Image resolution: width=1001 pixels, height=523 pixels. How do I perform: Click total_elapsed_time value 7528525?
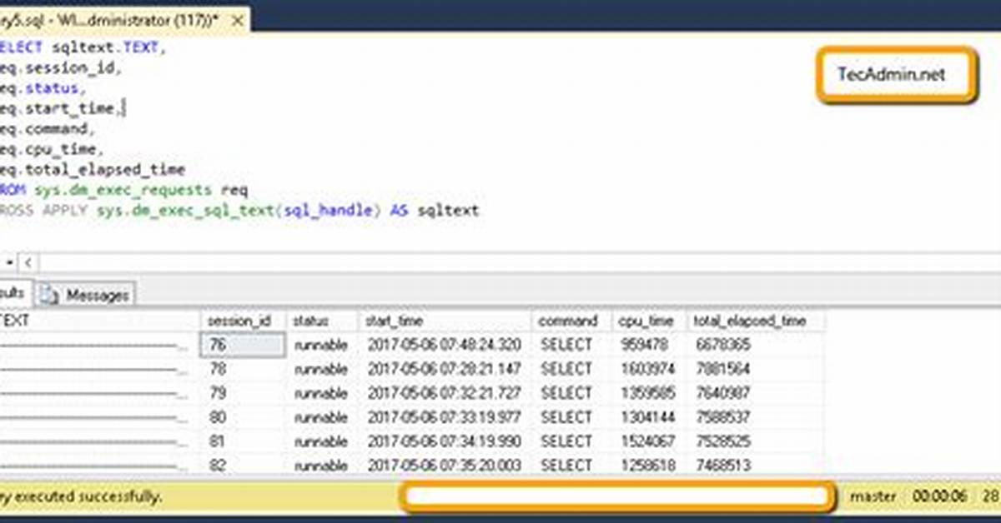tap(722, 441)
